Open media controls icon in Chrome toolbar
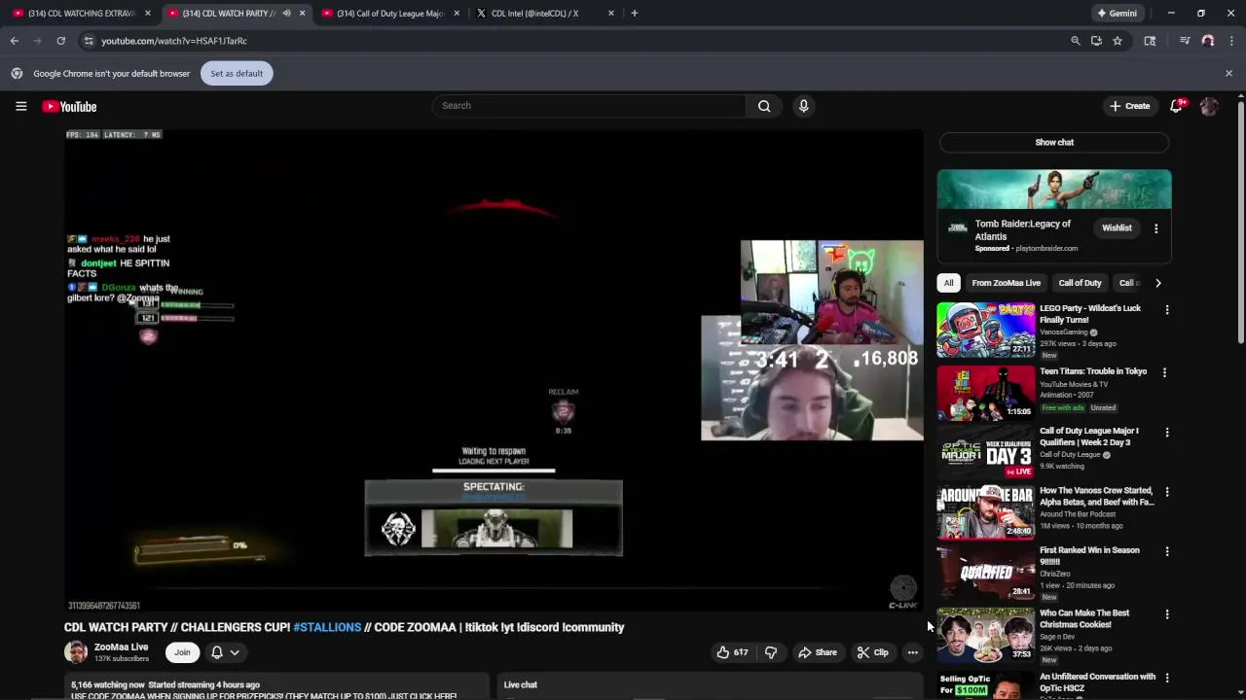The width and height of the screenshot is (1246, 700). coord(1185,41)
